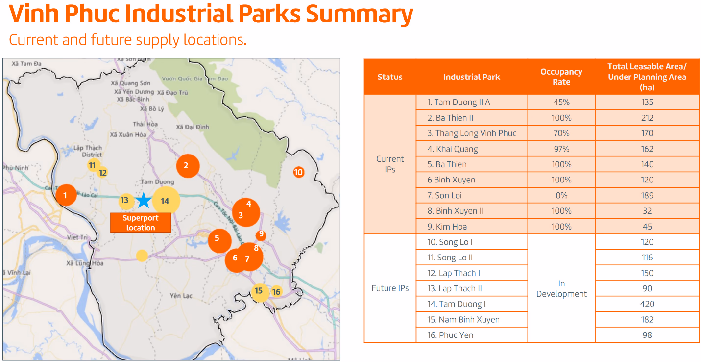Image resolution: width=701 pixels, height=362 pixels.
Task: Click orange map marker number 2
Action: coord(188,166)
